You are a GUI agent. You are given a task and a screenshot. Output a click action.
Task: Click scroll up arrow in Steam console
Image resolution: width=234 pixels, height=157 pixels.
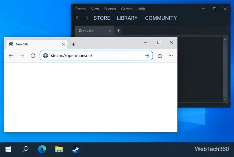[x=225, y=39]
